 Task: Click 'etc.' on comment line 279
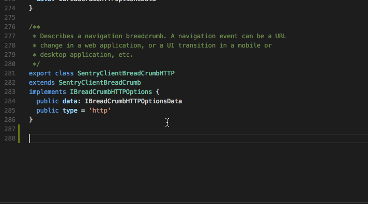click(126, 55)
